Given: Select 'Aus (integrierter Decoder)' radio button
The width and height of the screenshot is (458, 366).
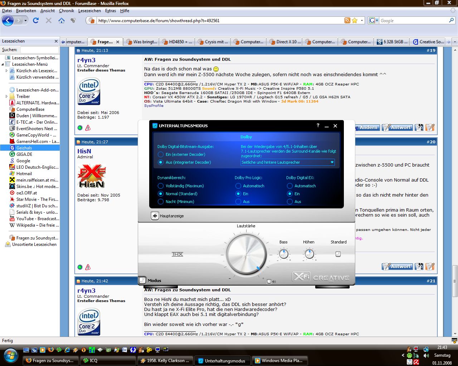Looking at the screenshot, I should point(161,162).
